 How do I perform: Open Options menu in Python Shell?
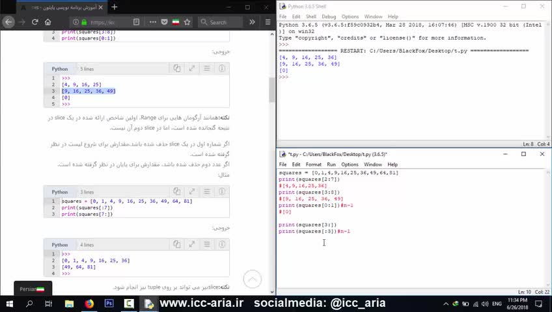pos(350,16)
